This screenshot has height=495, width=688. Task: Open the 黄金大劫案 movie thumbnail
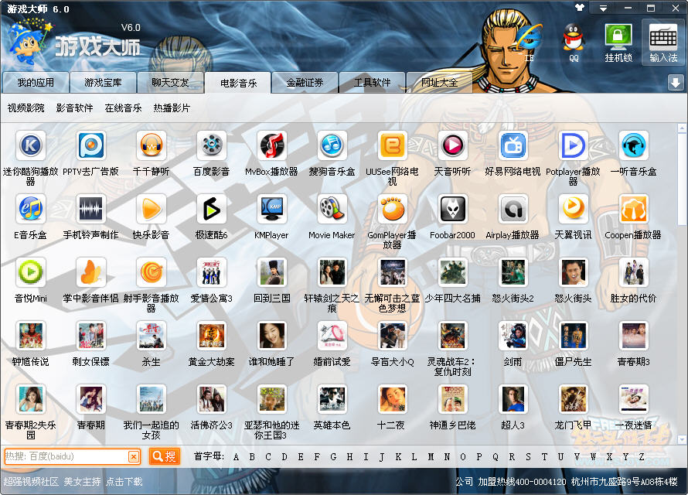point(212,335)
